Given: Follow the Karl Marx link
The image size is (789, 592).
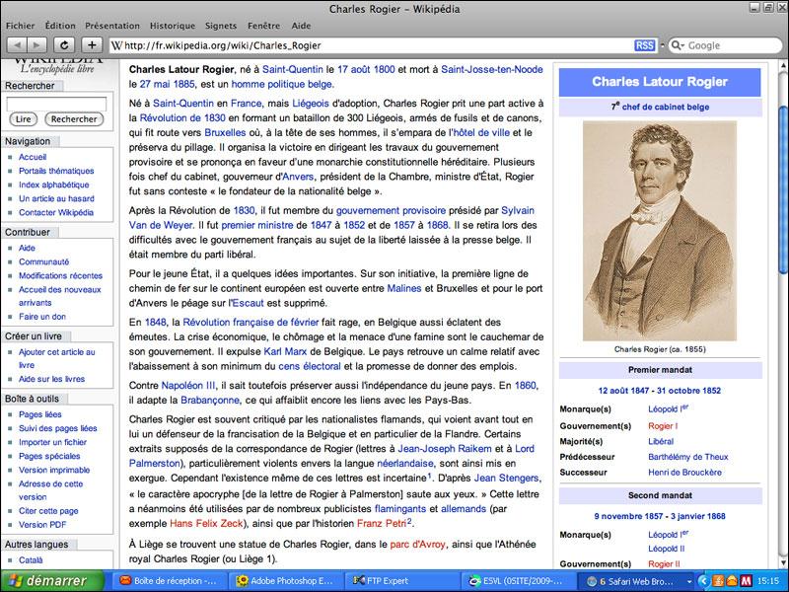Looking at the screenshot, I should (x=285, y=351).
